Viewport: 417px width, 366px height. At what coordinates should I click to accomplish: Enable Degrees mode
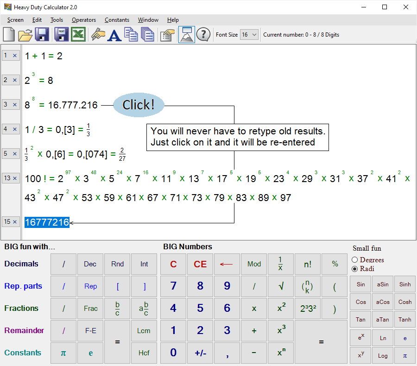(x=354, y=260)
